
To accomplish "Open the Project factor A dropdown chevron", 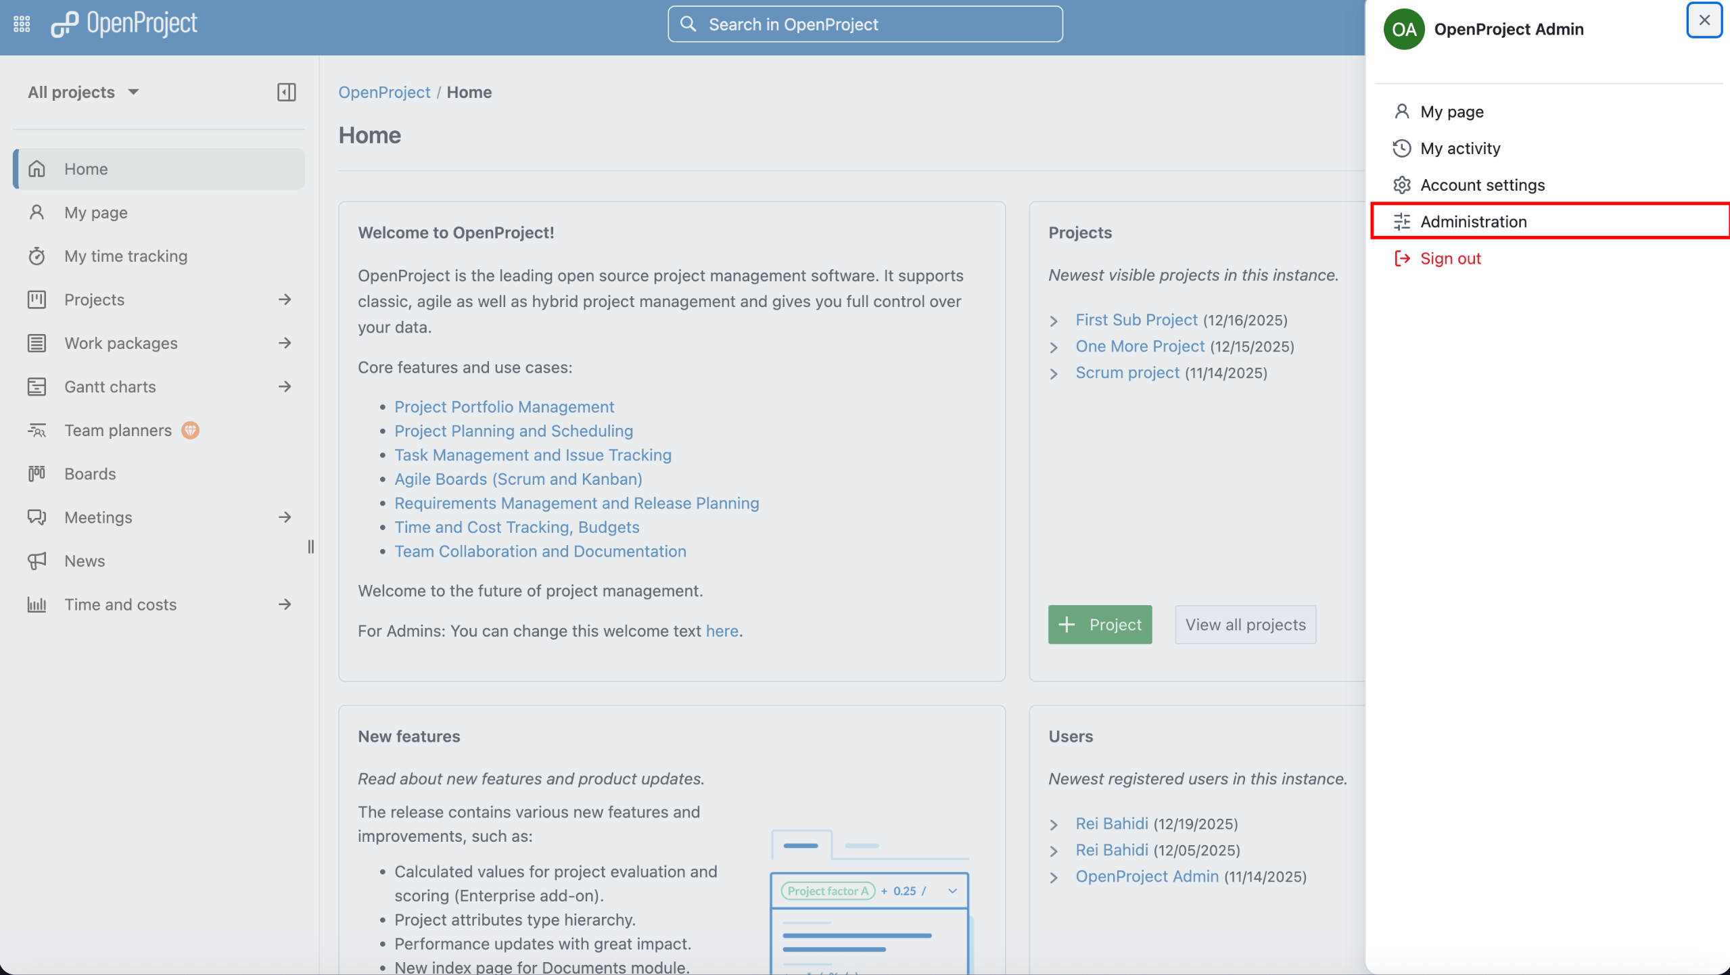I will (x=952, y=891).
